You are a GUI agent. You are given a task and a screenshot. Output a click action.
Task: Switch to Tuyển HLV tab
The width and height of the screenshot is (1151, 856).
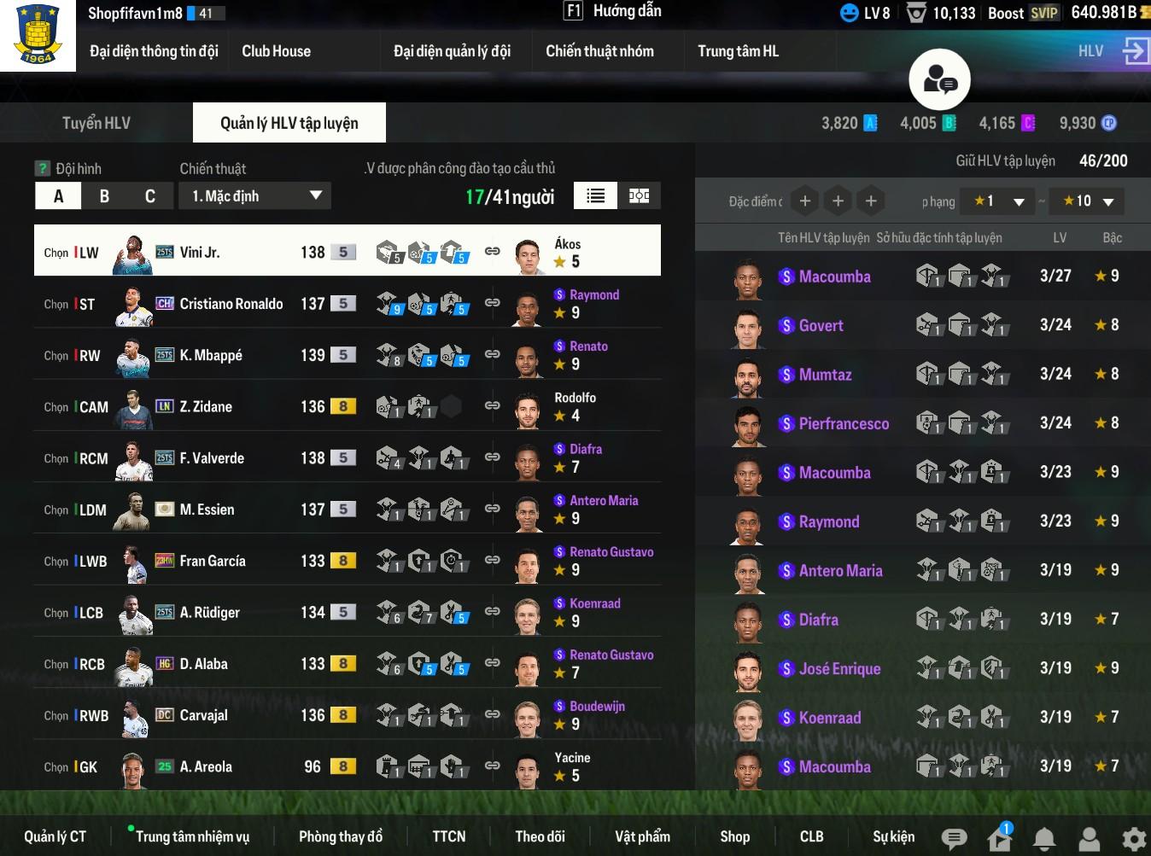coord(96,123)
